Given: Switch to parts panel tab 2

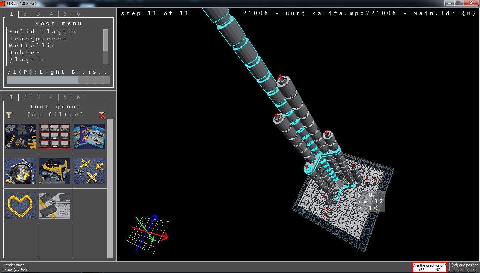Looking at the screenshot, I should 25,97.
